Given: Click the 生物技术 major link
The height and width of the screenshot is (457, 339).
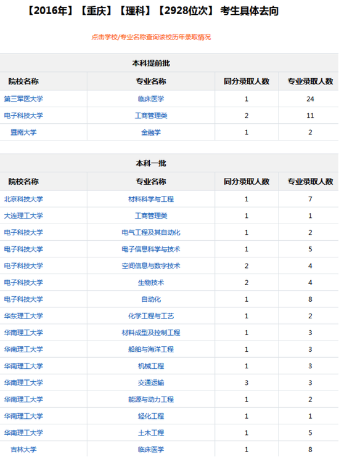Looking at the screenshot, I should coord(151,282).
